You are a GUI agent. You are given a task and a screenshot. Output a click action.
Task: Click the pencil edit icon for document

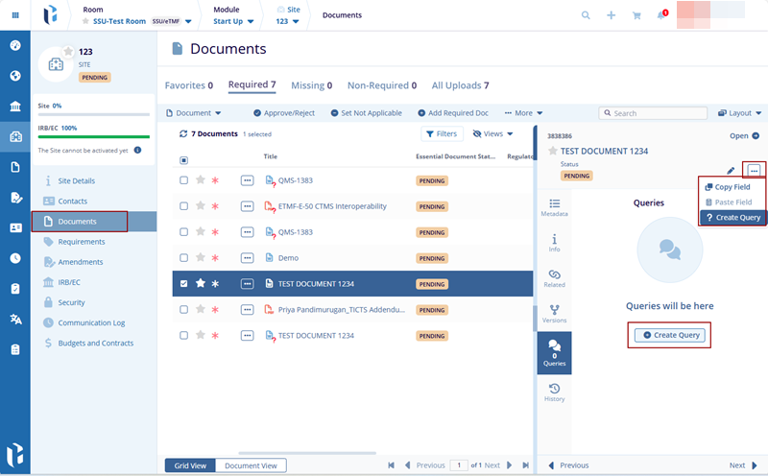click(x=732, y=170)
